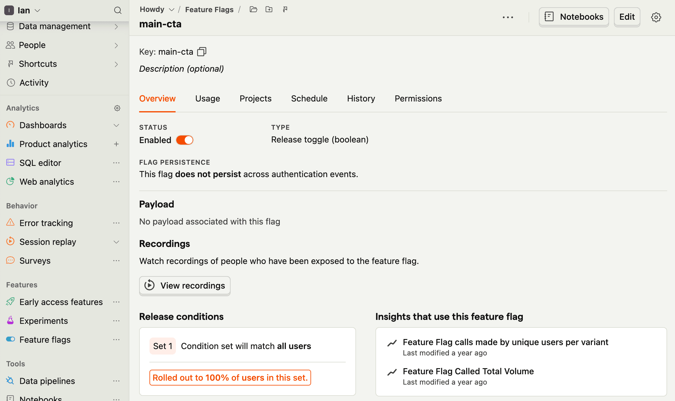Viewport: 675px width, 401px height.
Task: Go to Feature Flags breadcrumb link
Action: (x=209, y=9)
